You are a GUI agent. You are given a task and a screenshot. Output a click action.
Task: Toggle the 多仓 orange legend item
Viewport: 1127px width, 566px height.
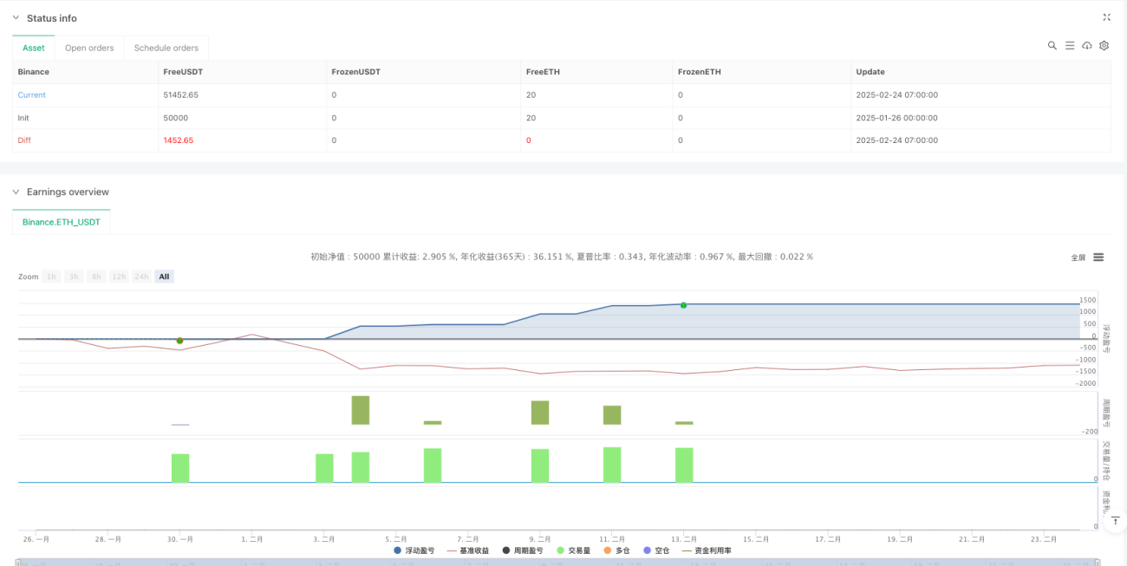617,550
